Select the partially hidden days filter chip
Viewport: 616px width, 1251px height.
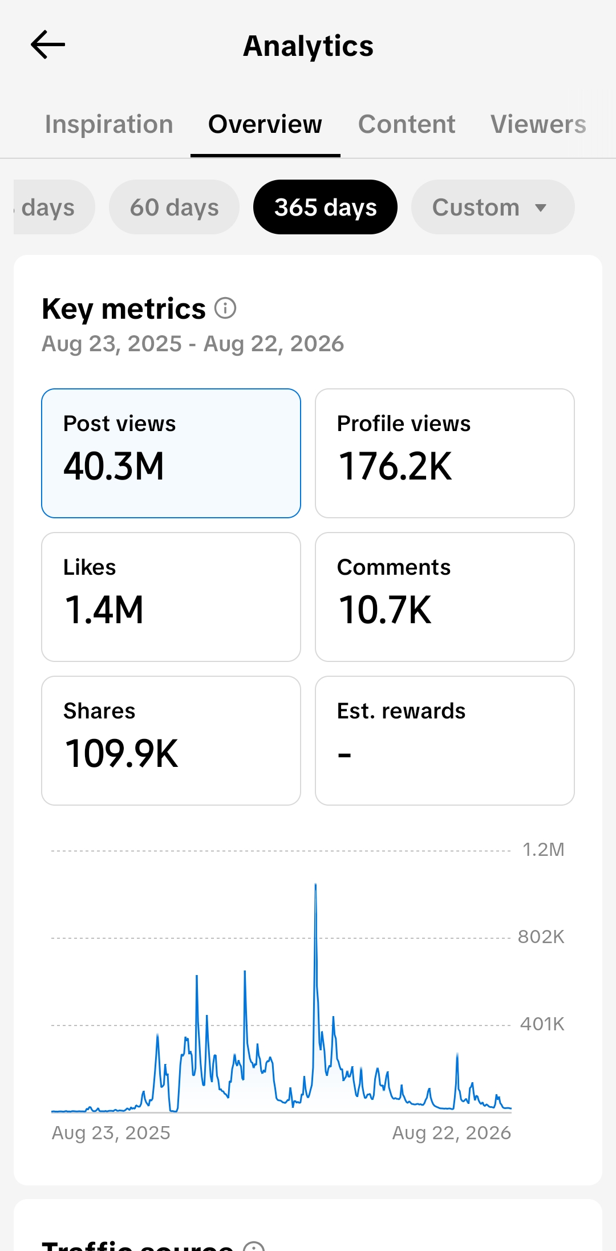point(54,207)
